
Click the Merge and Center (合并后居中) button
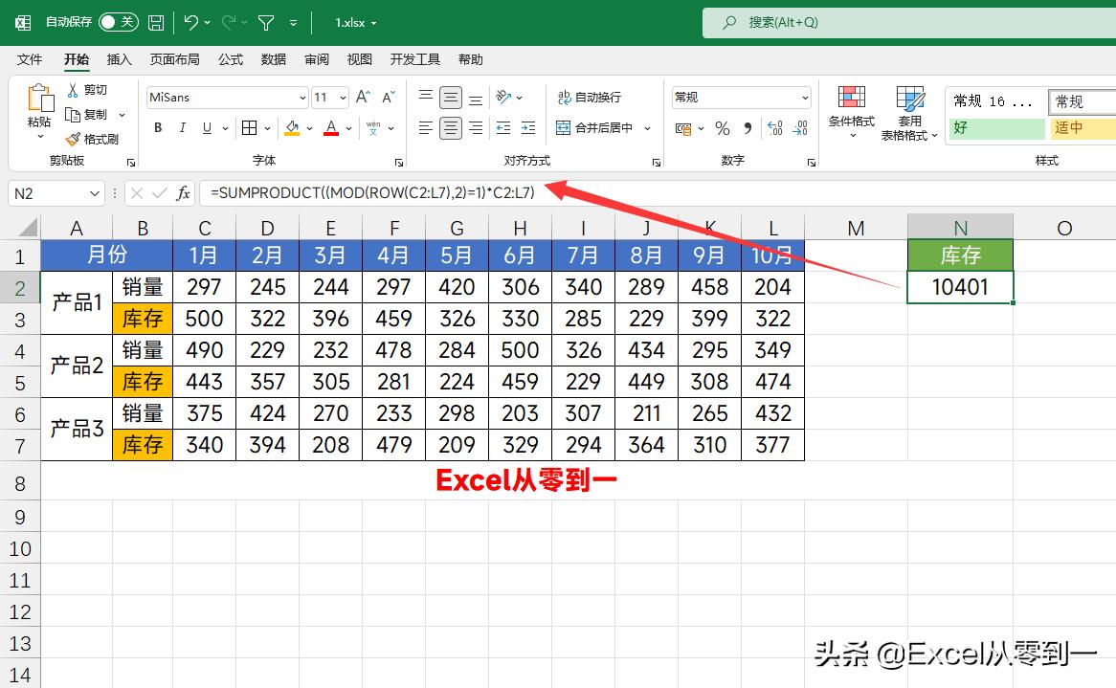pyautogui.click(x=591, y=127)
